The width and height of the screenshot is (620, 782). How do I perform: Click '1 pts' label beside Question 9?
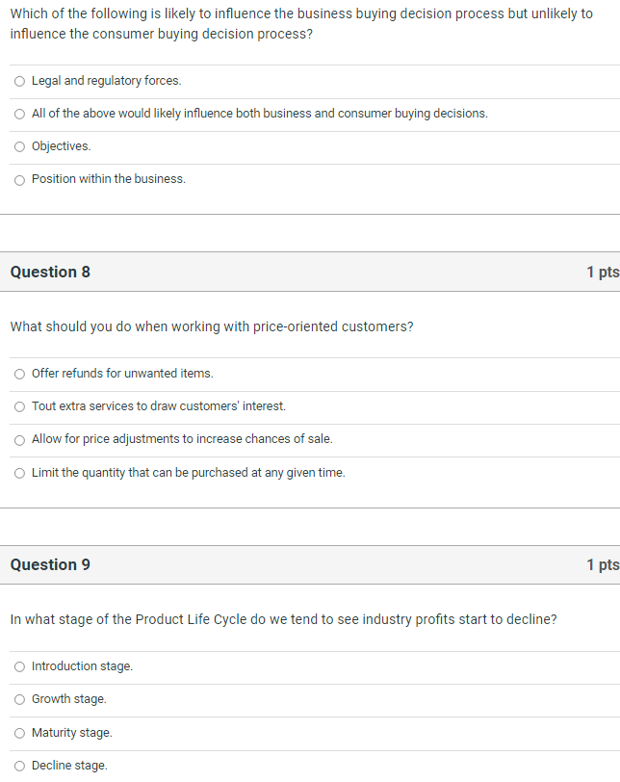605,564
